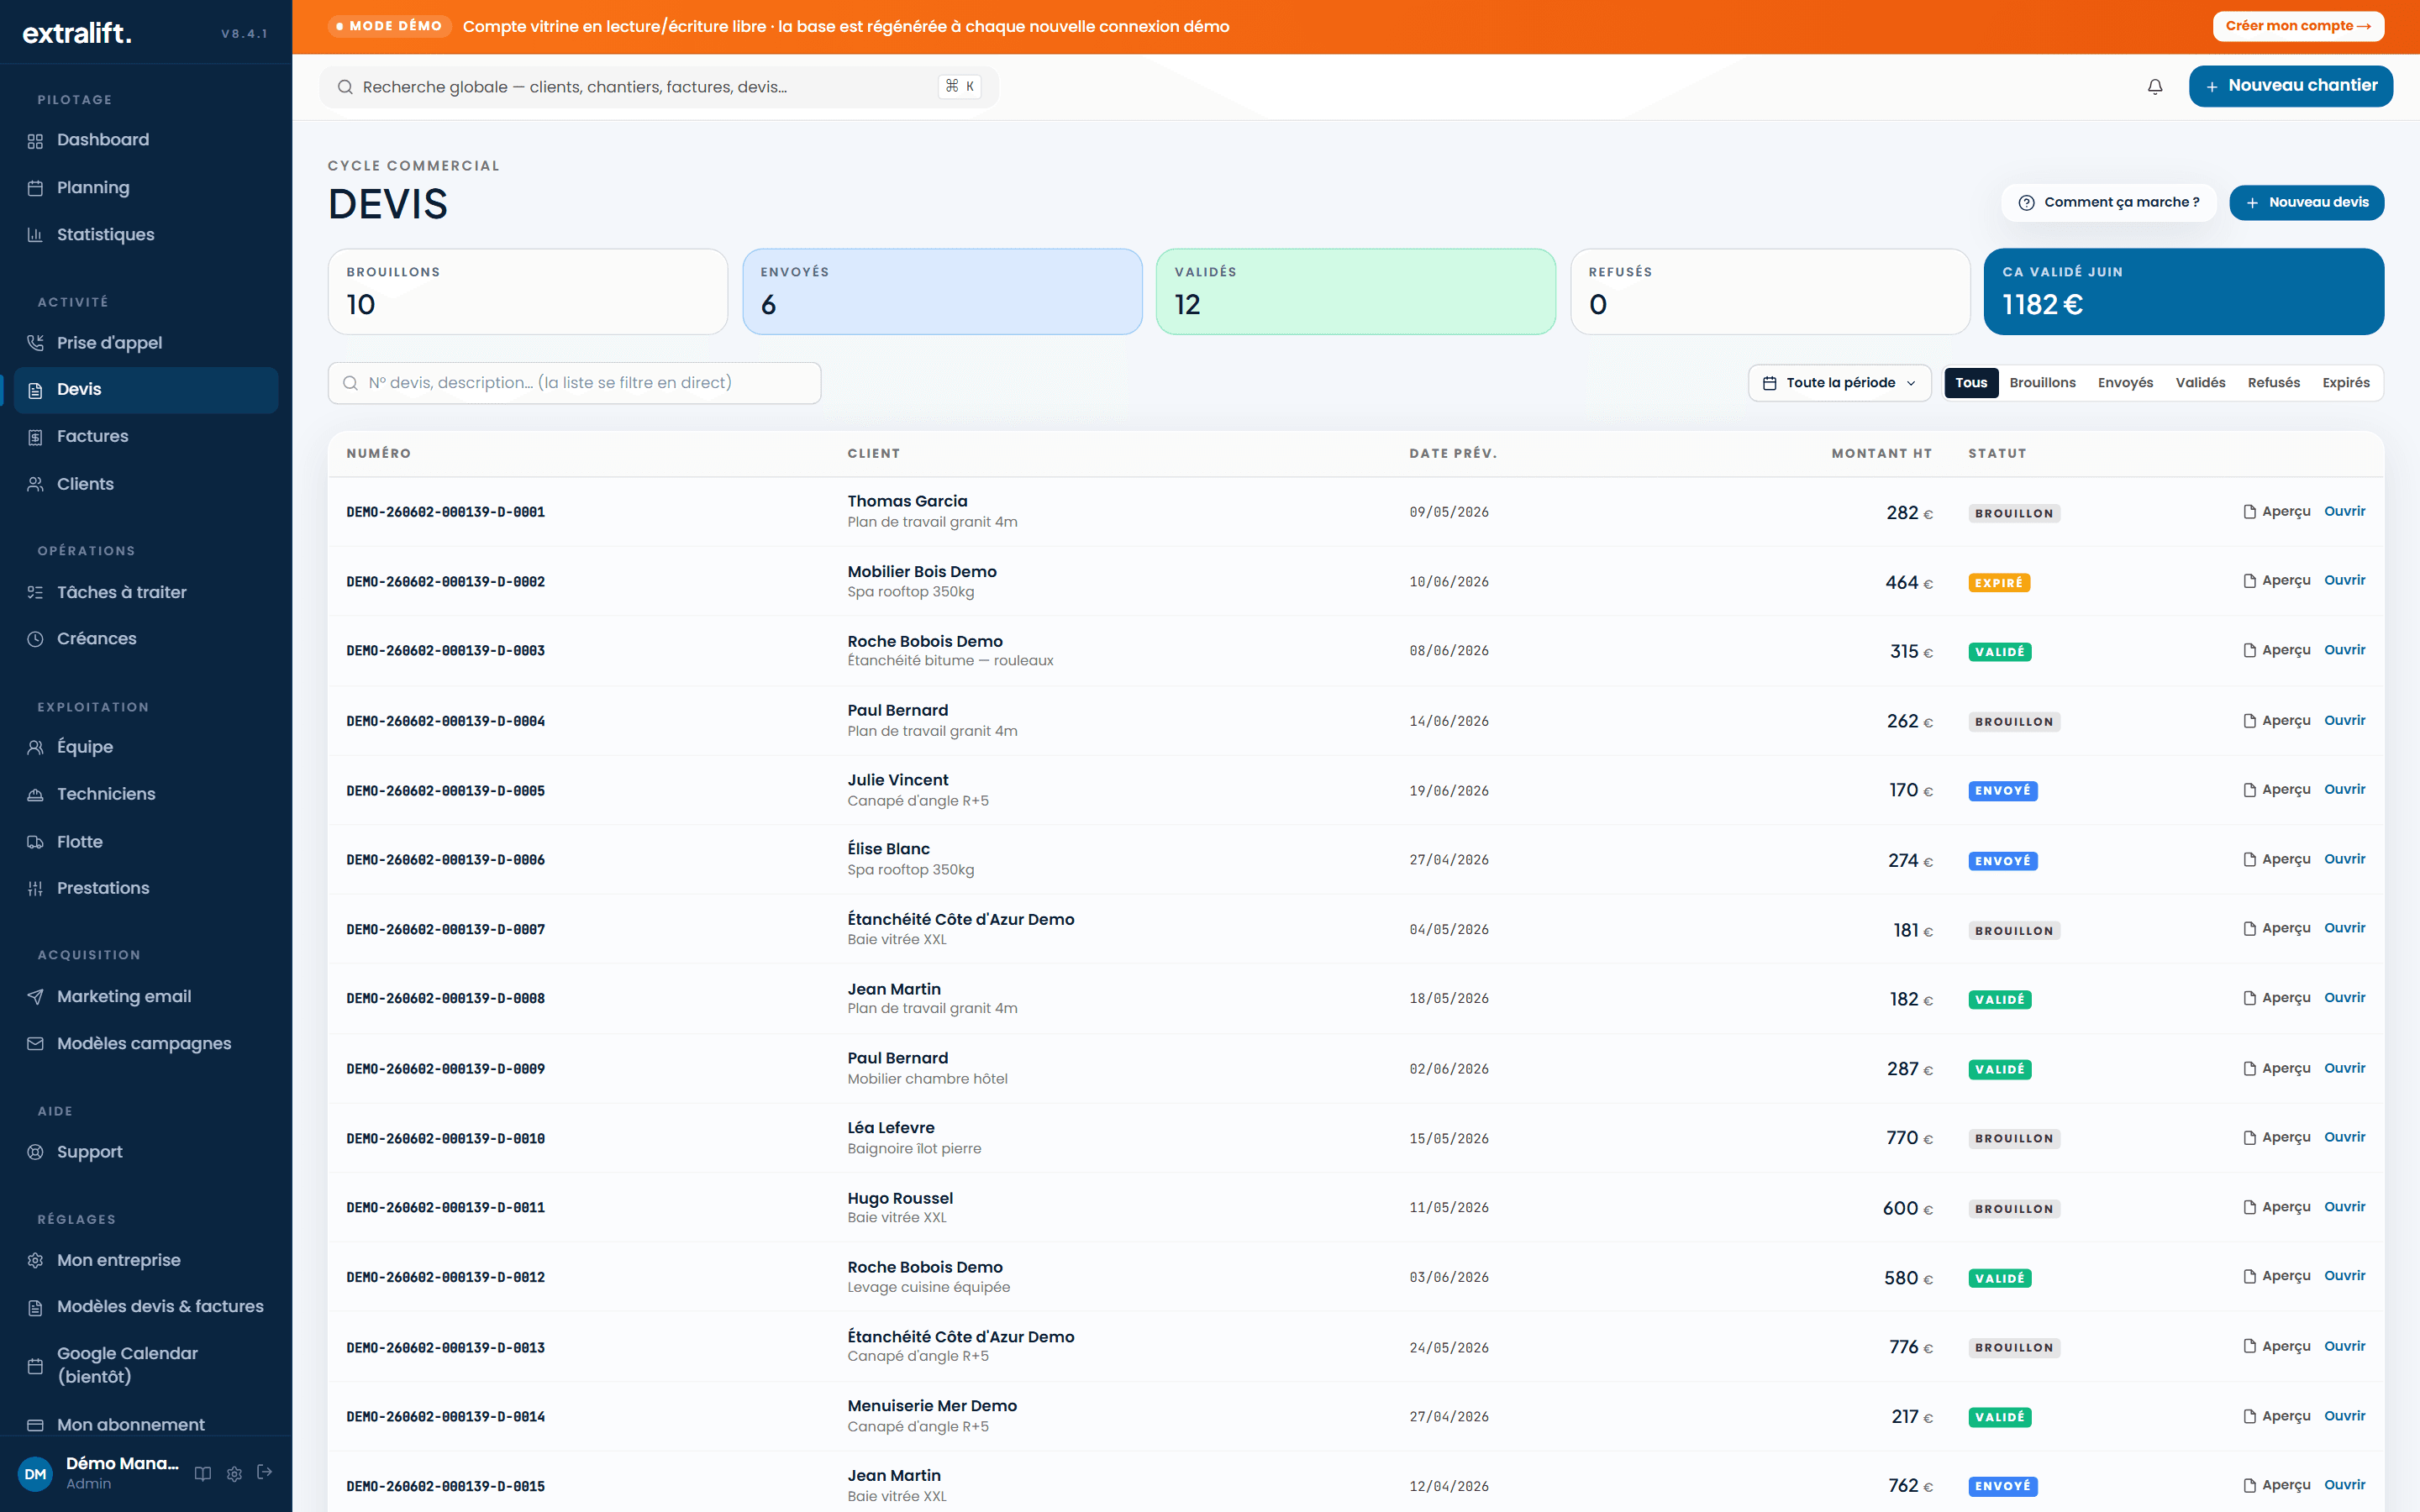Select the active Devis sidebar item
This screenshot has width=2420, height=1512.
pyautogui.click(x=146, y=390)
